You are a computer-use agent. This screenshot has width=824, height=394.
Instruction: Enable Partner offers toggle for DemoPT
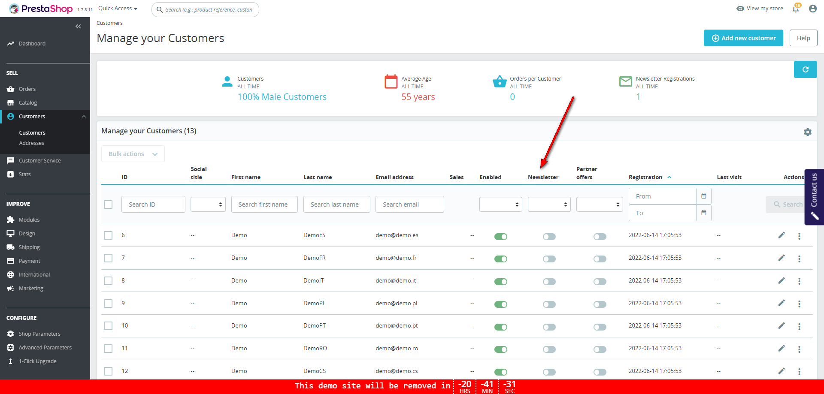(600, 327)
